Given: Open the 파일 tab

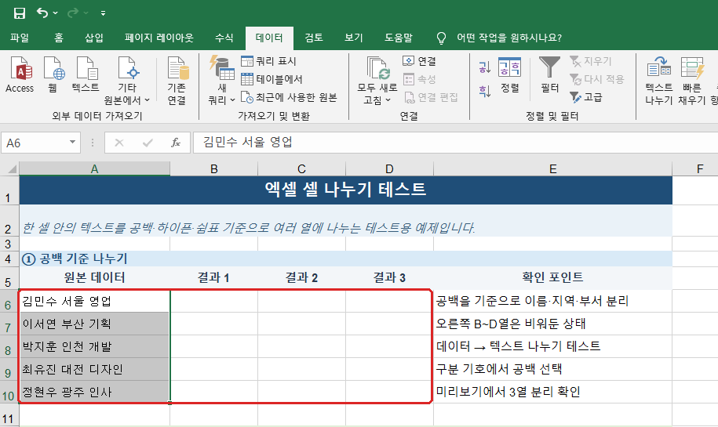Looking at the screenshot, I should coord(20,38).
